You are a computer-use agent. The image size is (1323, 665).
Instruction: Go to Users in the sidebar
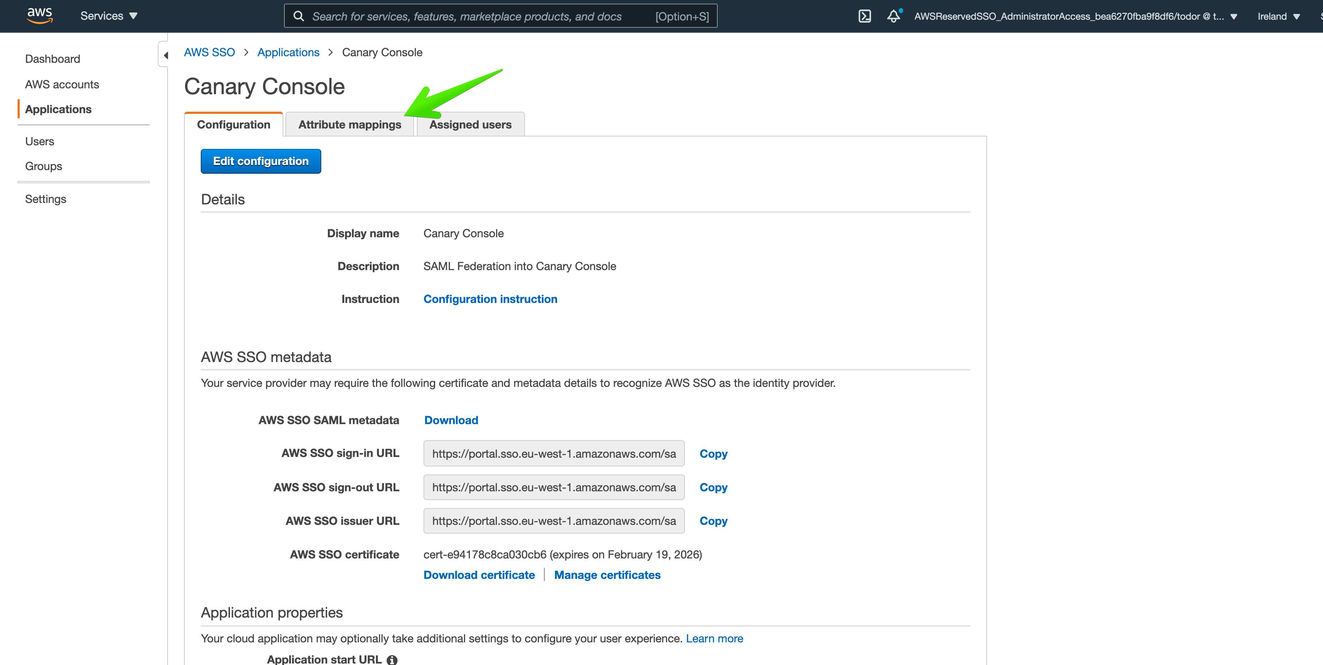[39, 141]
